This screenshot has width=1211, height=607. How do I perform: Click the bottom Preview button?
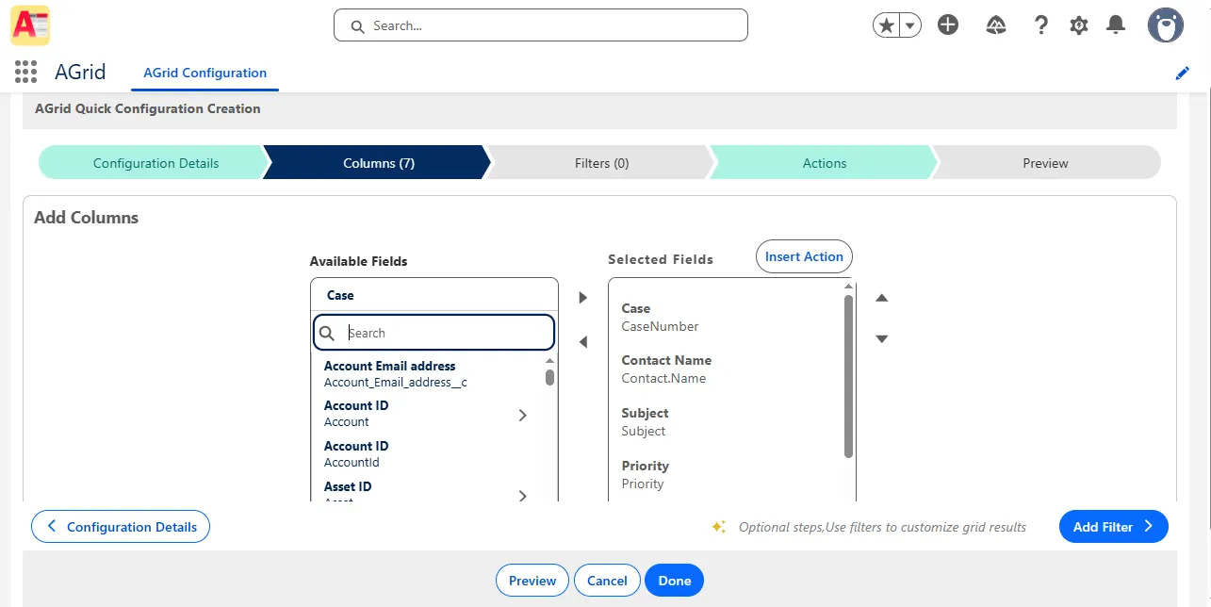pyautogui.click(x=532, y=581)
